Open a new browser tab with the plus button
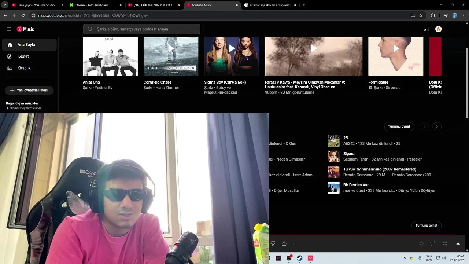 pyautogui.click(x=304, y=5)
